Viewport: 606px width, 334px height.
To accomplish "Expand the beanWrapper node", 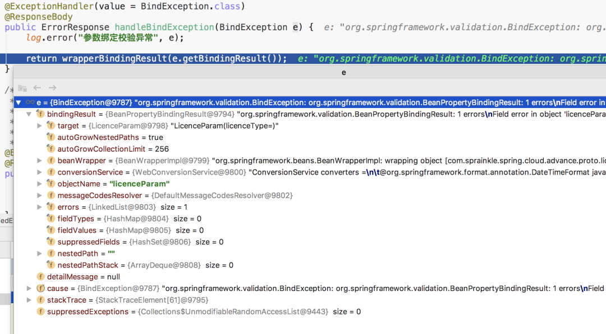I will coord(39,160).
